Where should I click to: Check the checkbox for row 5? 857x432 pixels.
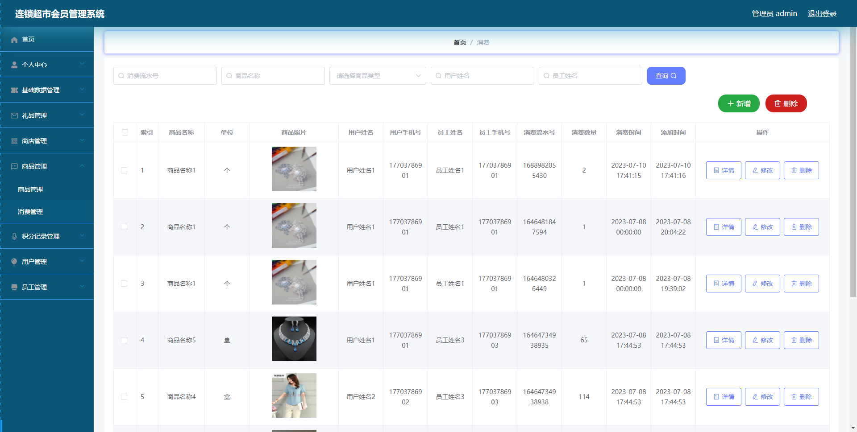point(124,397)
